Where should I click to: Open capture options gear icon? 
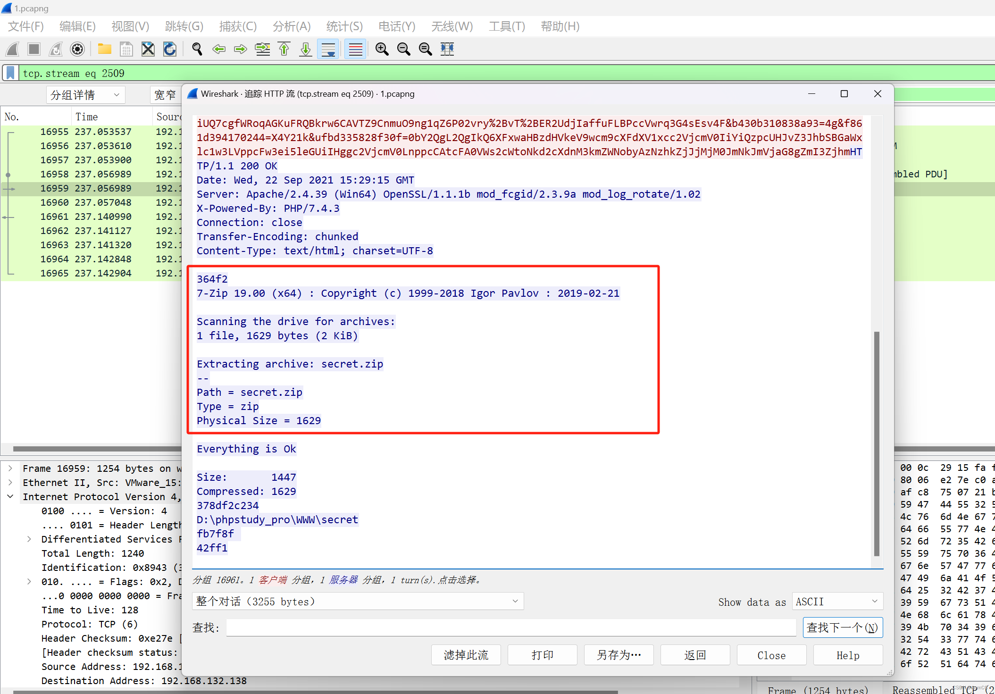[77, 49]
